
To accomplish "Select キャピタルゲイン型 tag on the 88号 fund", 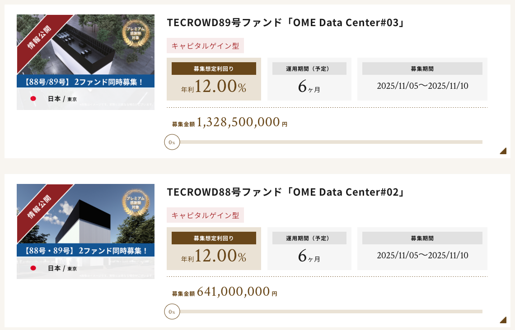I will [205, 215].
